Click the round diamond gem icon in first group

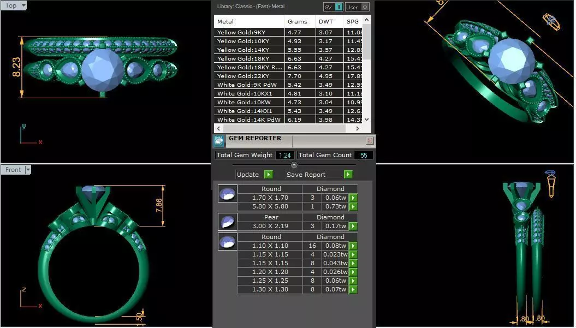[227, 194]
